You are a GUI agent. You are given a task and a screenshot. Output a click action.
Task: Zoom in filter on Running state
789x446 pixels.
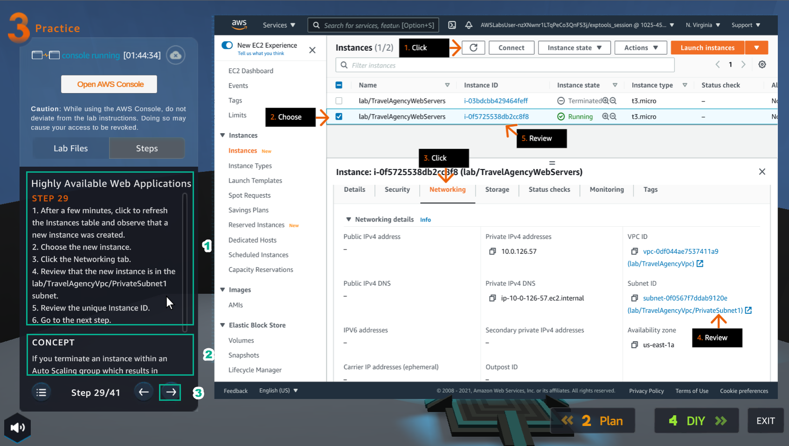point(605,116)
